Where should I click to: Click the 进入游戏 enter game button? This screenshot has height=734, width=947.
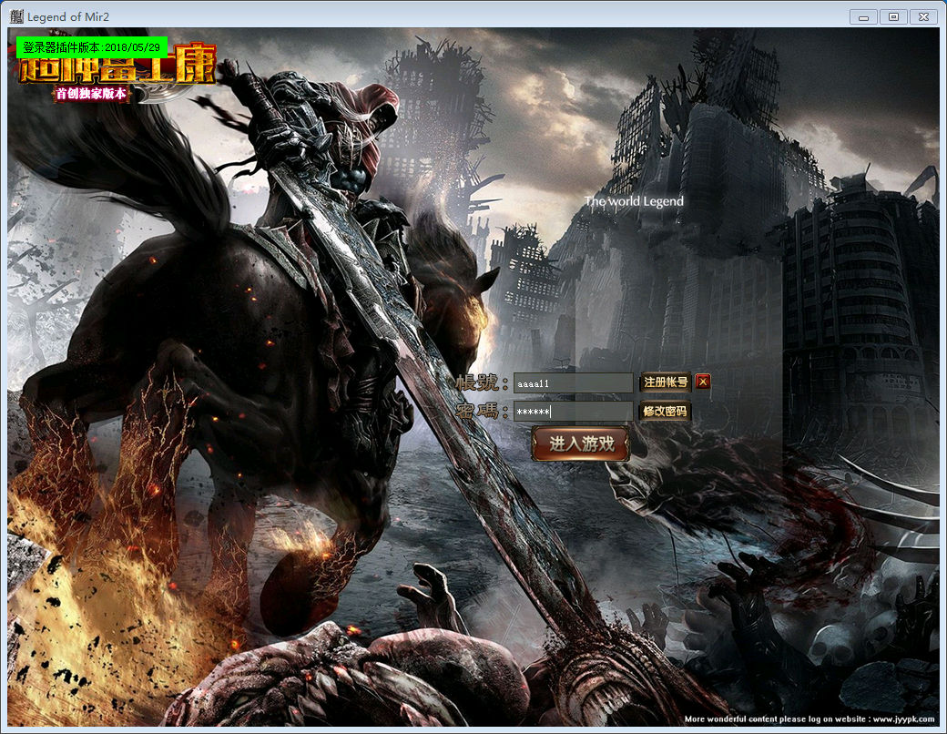pyautogui.click(x=581, y=444)
